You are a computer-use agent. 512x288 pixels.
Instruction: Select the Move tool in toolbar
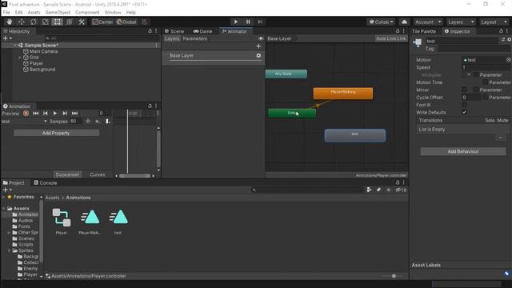pos(22,22)
